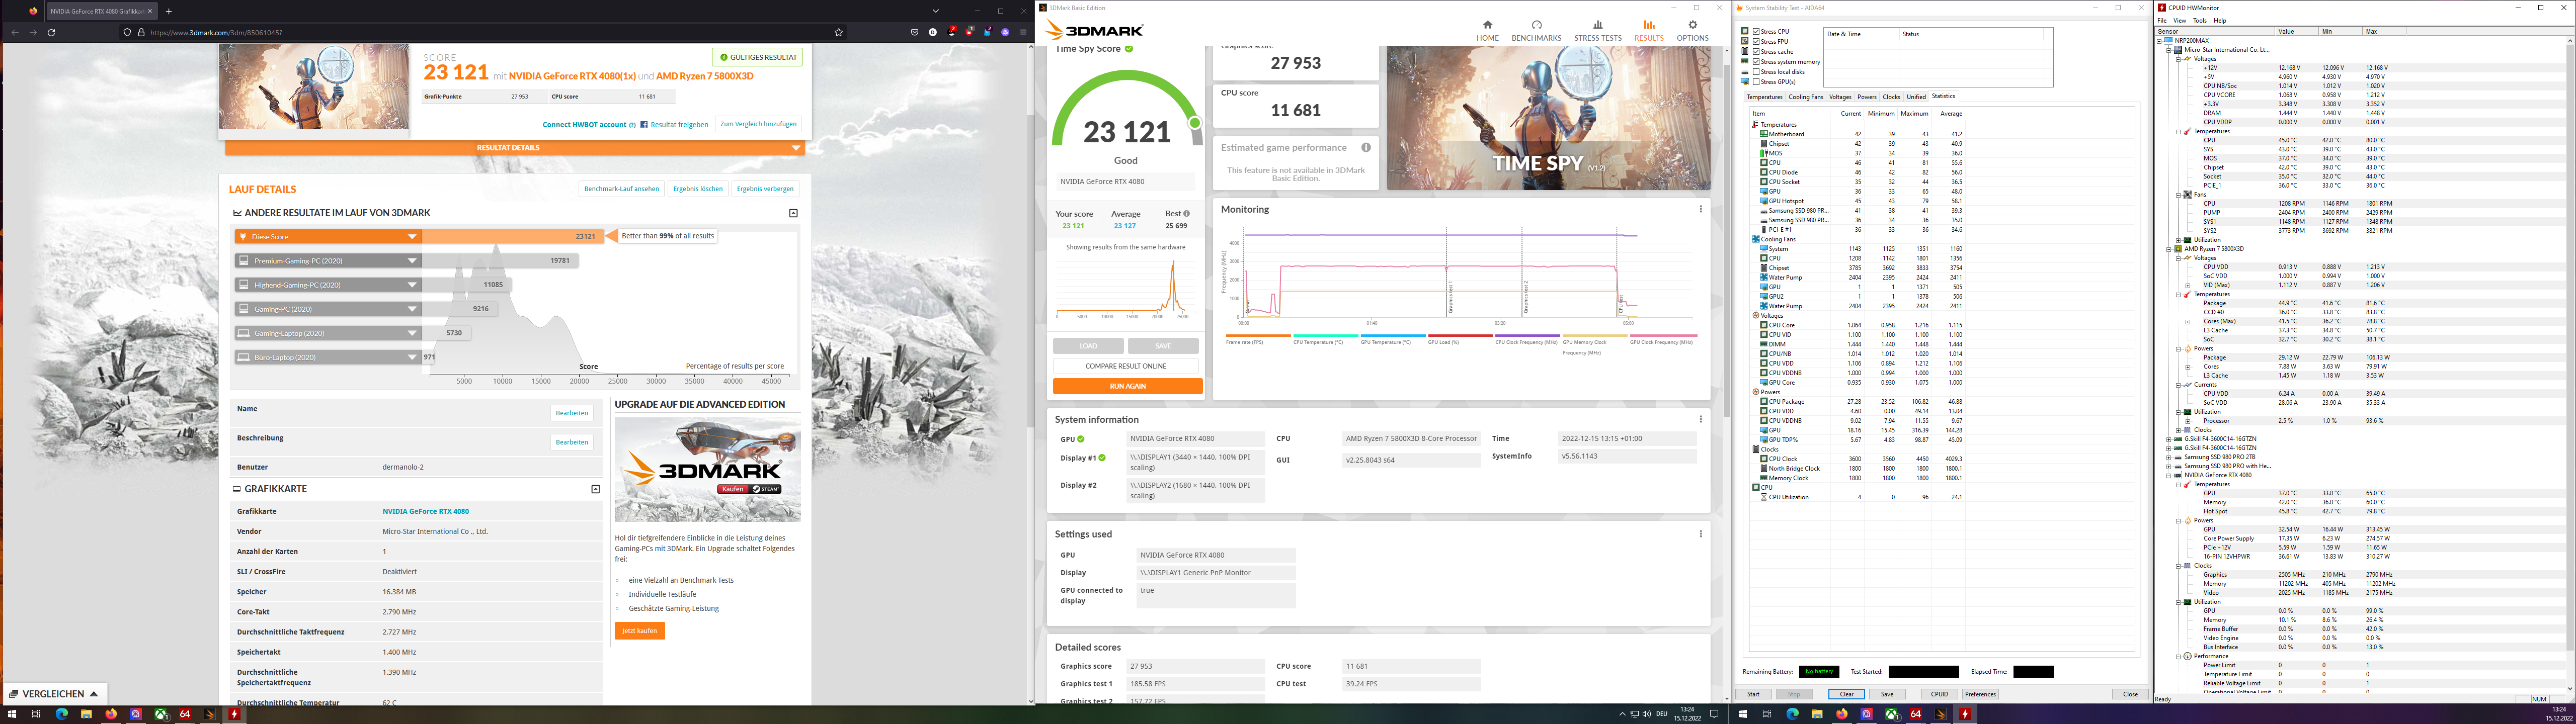Open the Pocket icon in Firefox toolbar
Viewport: 2576px width, 724px height.
(x=914, y=32)
